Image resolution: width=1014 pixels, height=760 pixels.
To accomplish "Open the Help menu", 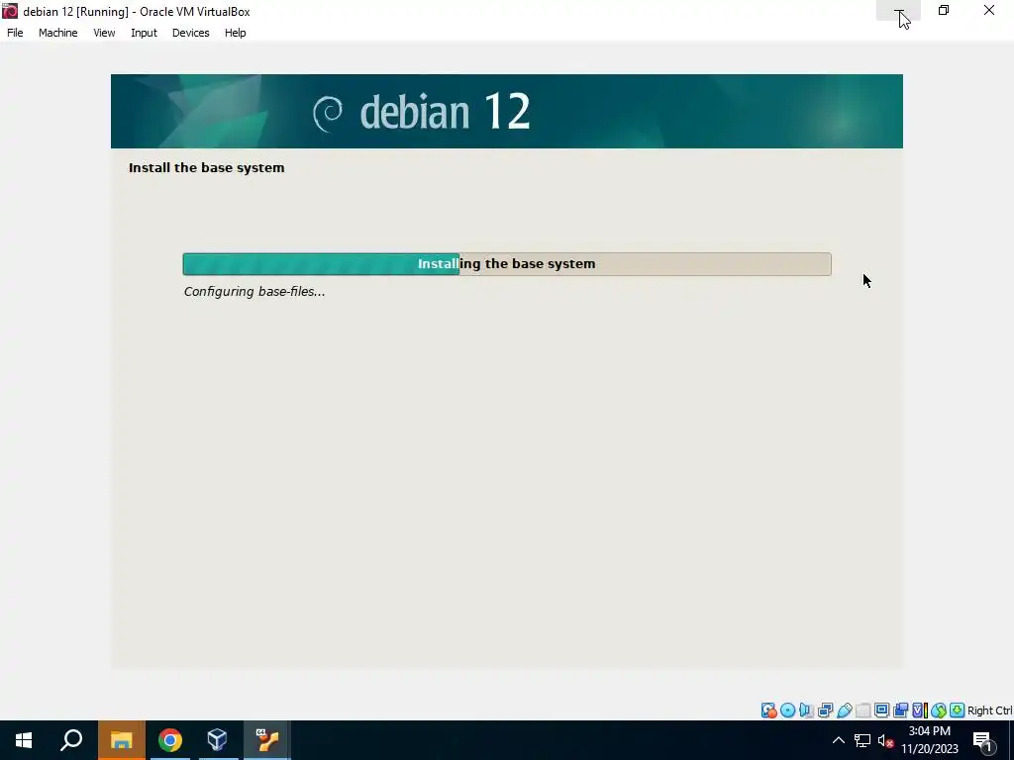I will click(236, 33).
